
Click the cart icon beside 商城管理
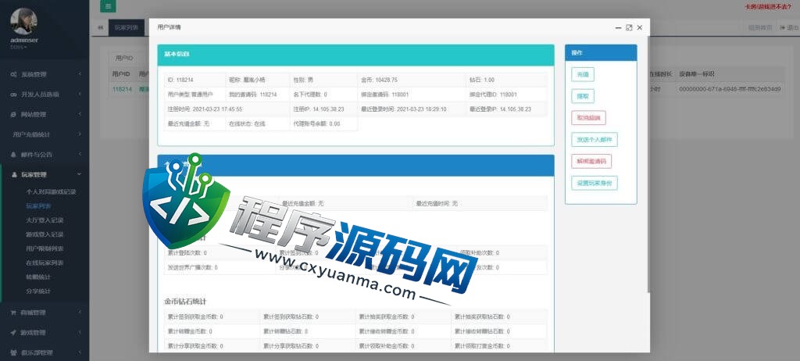pos(13,313)
